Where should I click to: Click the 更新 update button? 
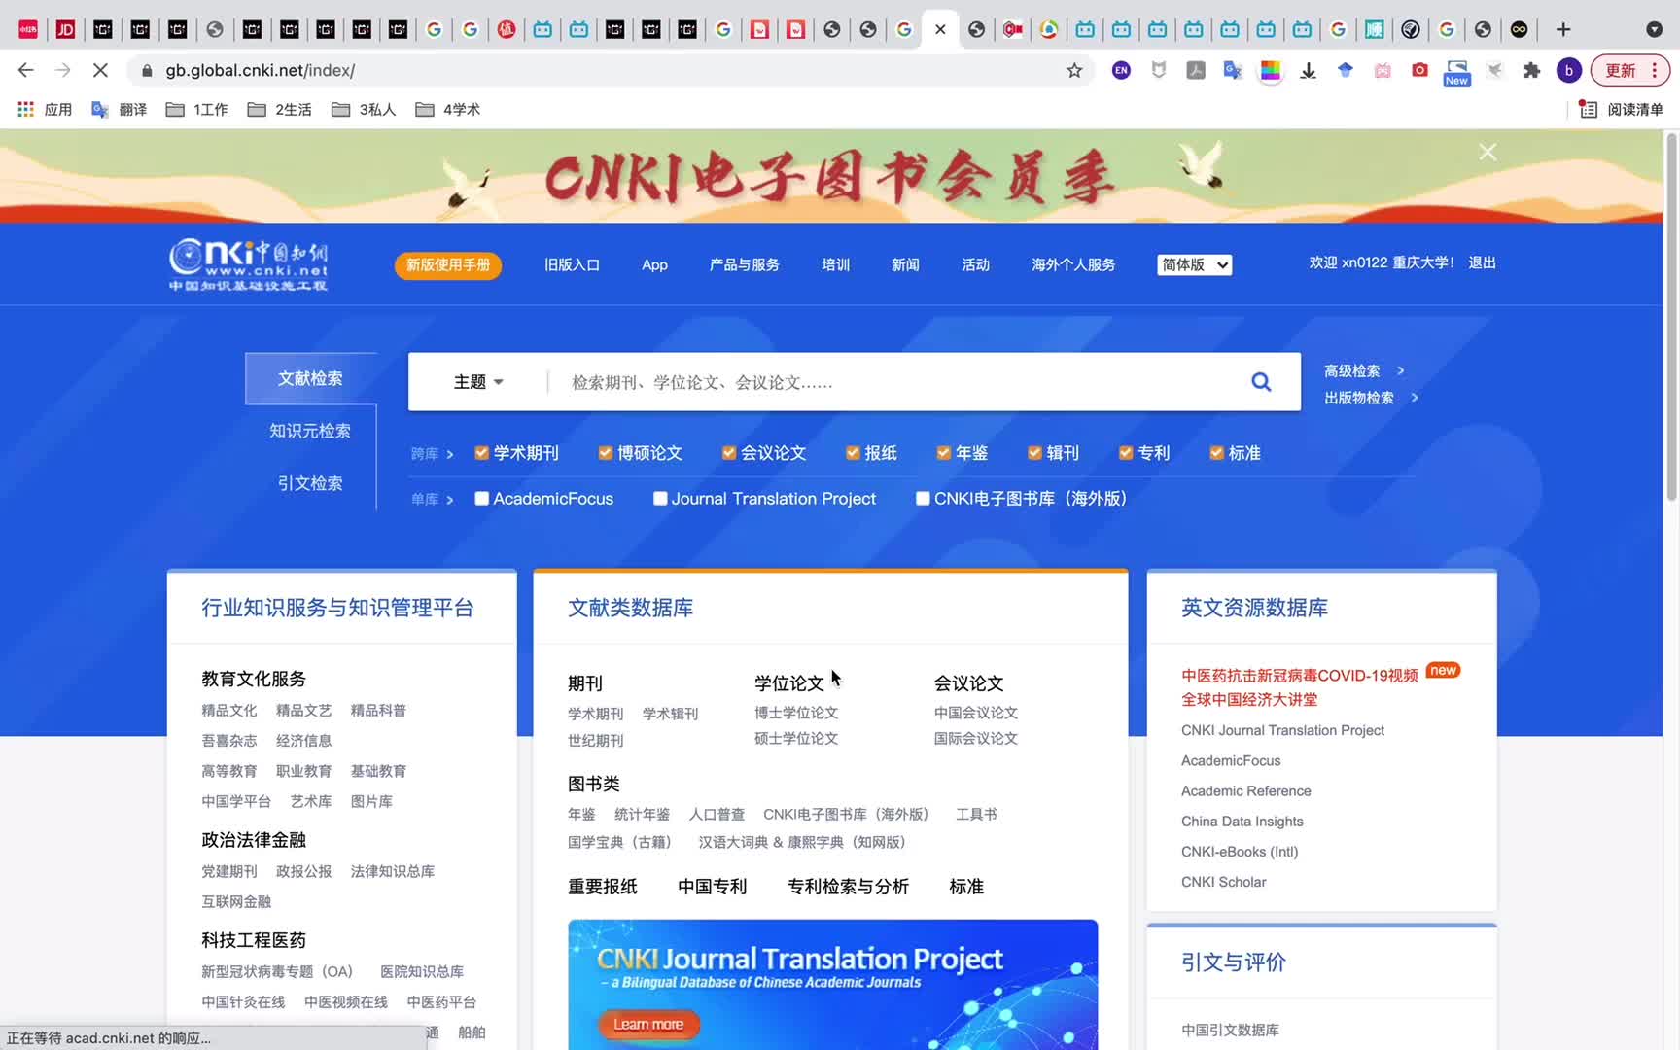(x=1629, y=70)
